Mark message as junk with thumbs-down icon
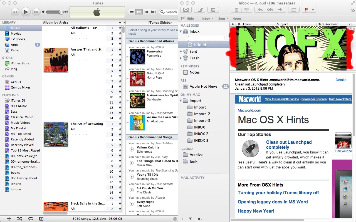The width and height of the screenshot is (356, 222). pyautogui.click(x=247, y=10)
